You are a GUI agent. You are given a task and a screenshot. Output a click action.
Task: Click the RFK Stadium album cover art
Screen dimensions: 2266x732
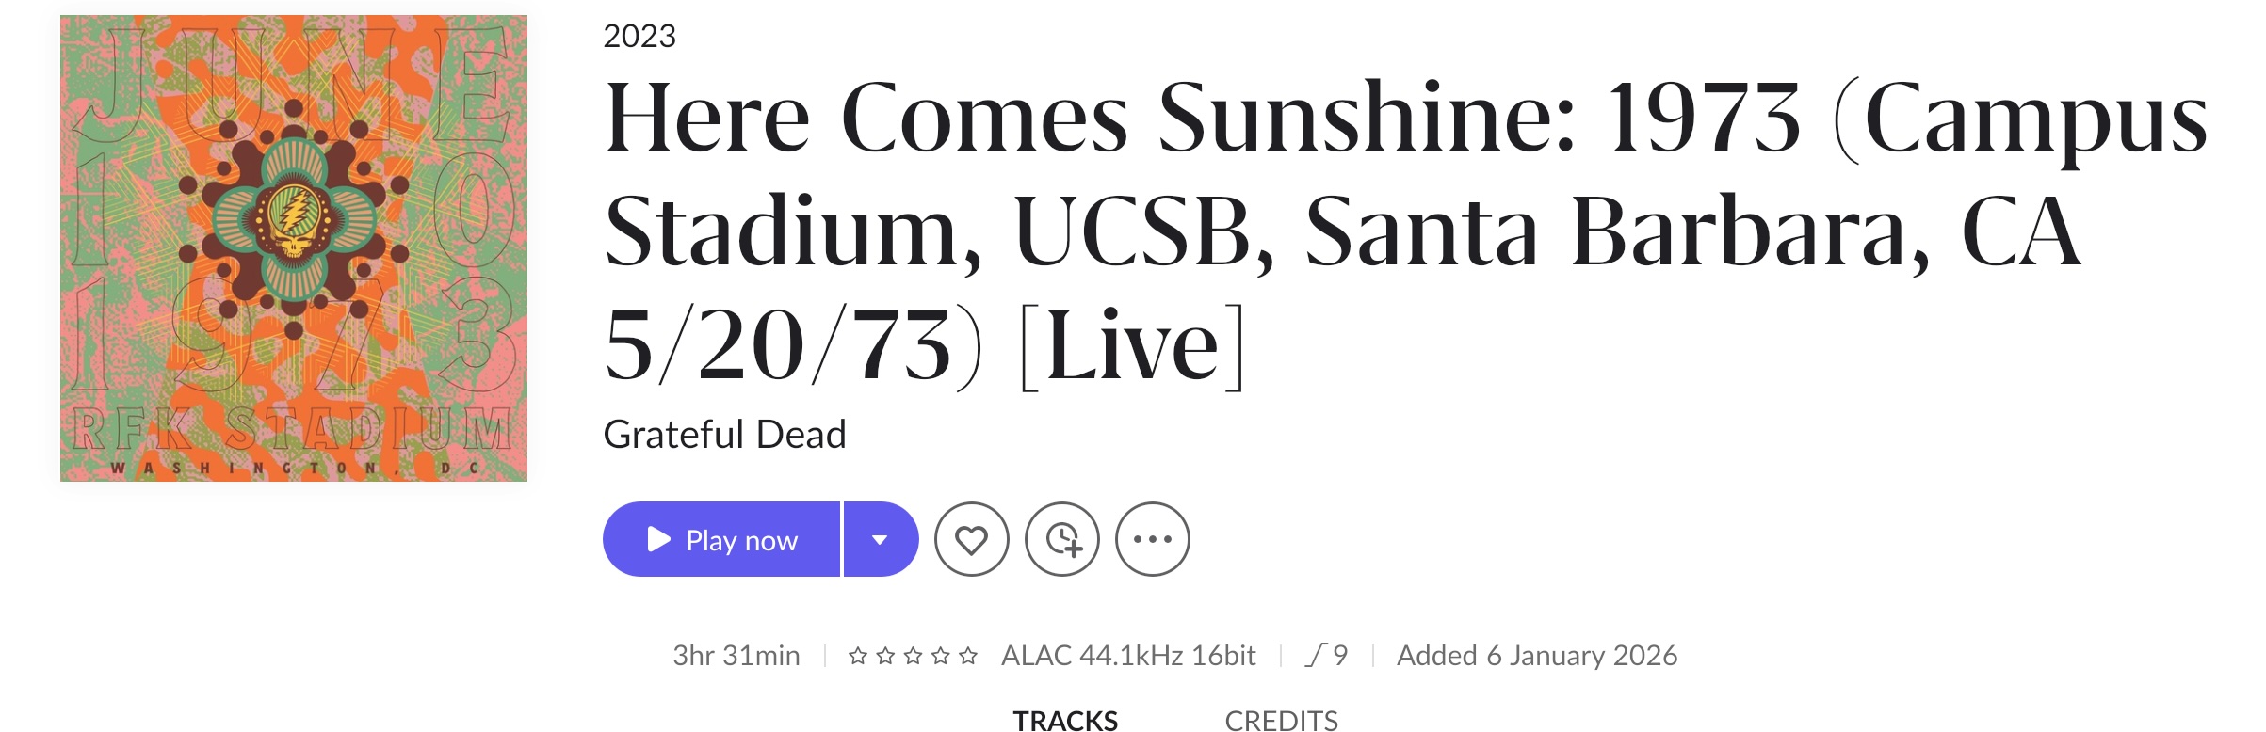click(294, 248)
